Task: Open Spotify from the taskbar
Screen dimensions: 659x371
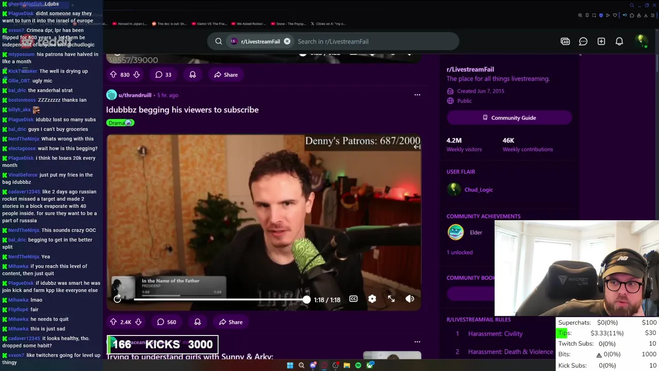Action: click(358, 365)
